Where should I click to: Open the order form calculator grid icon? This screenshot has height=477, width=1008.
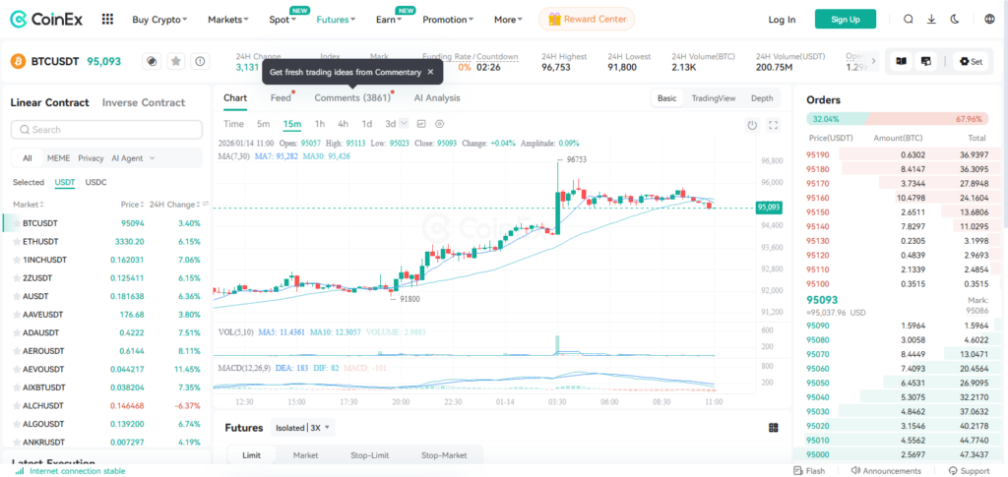(x=774, y=428)
